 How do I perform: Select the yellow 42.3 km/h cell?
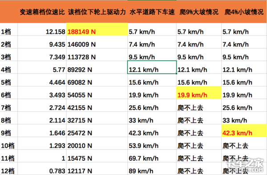244,130
